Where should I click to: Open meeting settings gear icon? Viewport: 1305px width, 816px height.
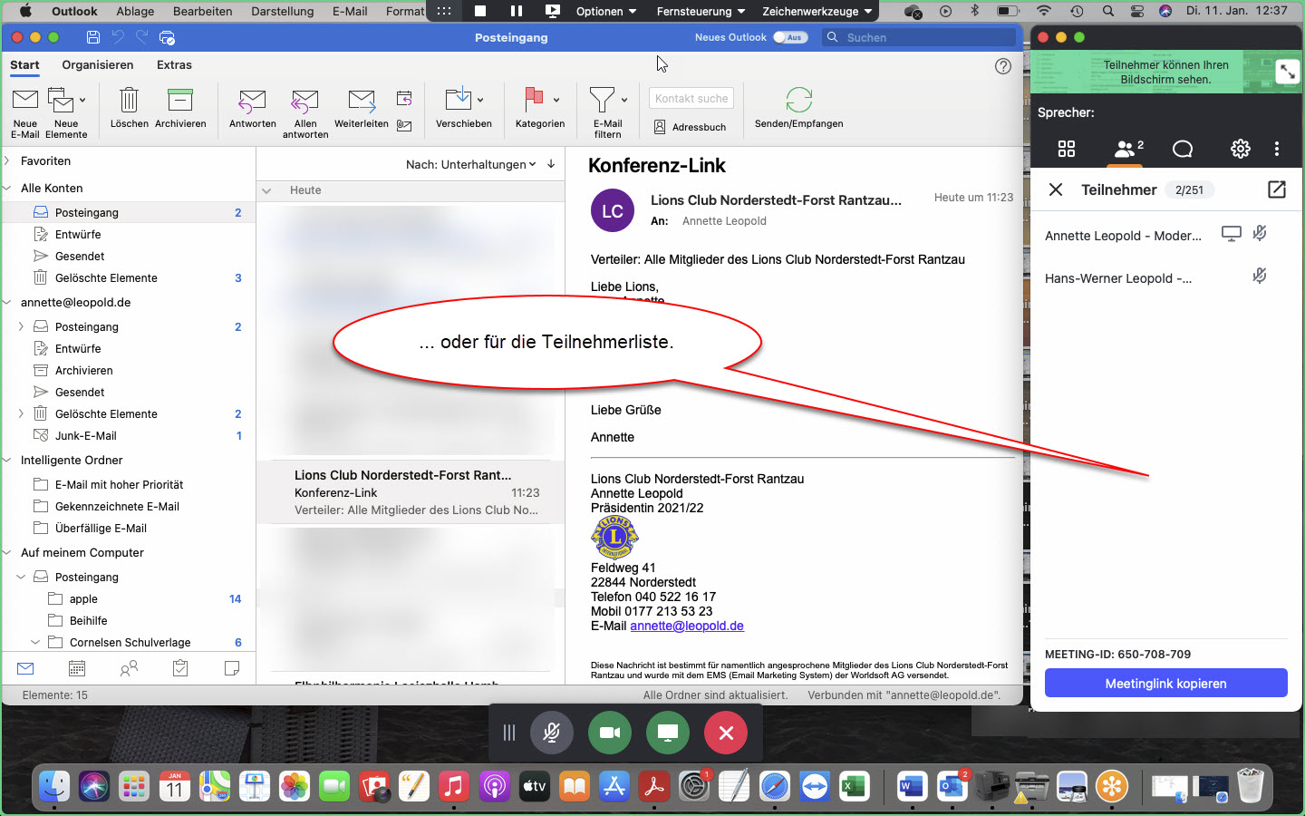tap(1241, 149)
